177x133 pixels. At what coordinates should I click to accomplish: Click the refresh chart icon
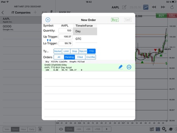click(x=172, y=7)
